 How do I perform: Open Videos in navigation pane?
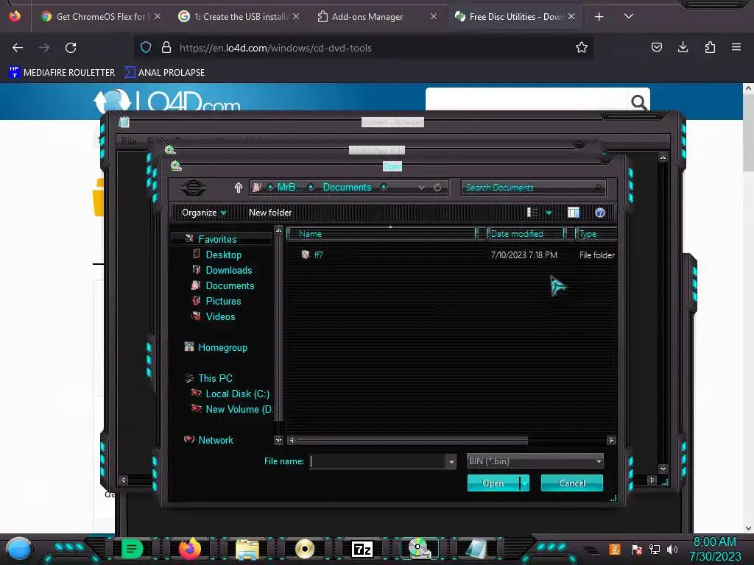click(x=220, y=316)
